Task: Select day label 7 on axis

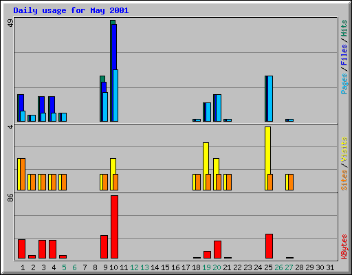Action: [85, 267]
